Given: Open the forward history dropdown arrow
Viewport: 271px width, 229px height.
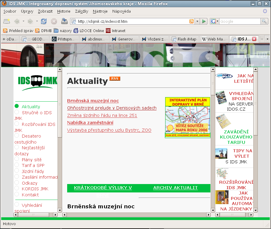Looking at the screenshot, I should click(x=37, y=21).
